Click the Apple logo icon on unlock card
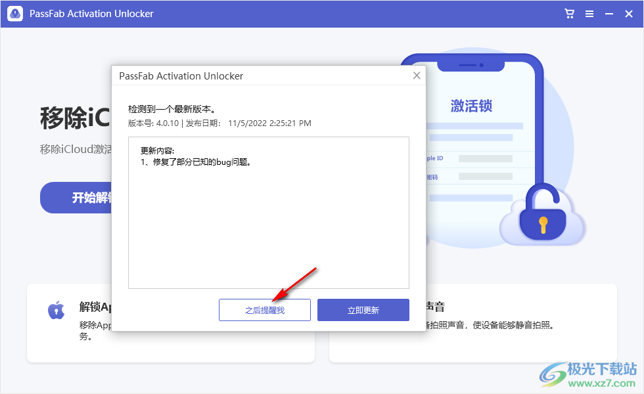The width and height of the screenshot is (644, 394). tap(57, 310)
